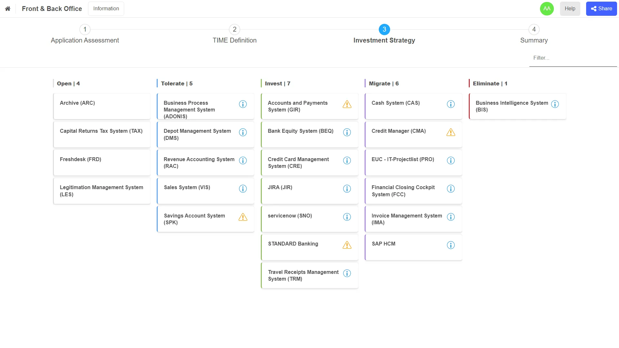
Task: Open info icon for EUC - IT-Projectlist
Action: 451,160
